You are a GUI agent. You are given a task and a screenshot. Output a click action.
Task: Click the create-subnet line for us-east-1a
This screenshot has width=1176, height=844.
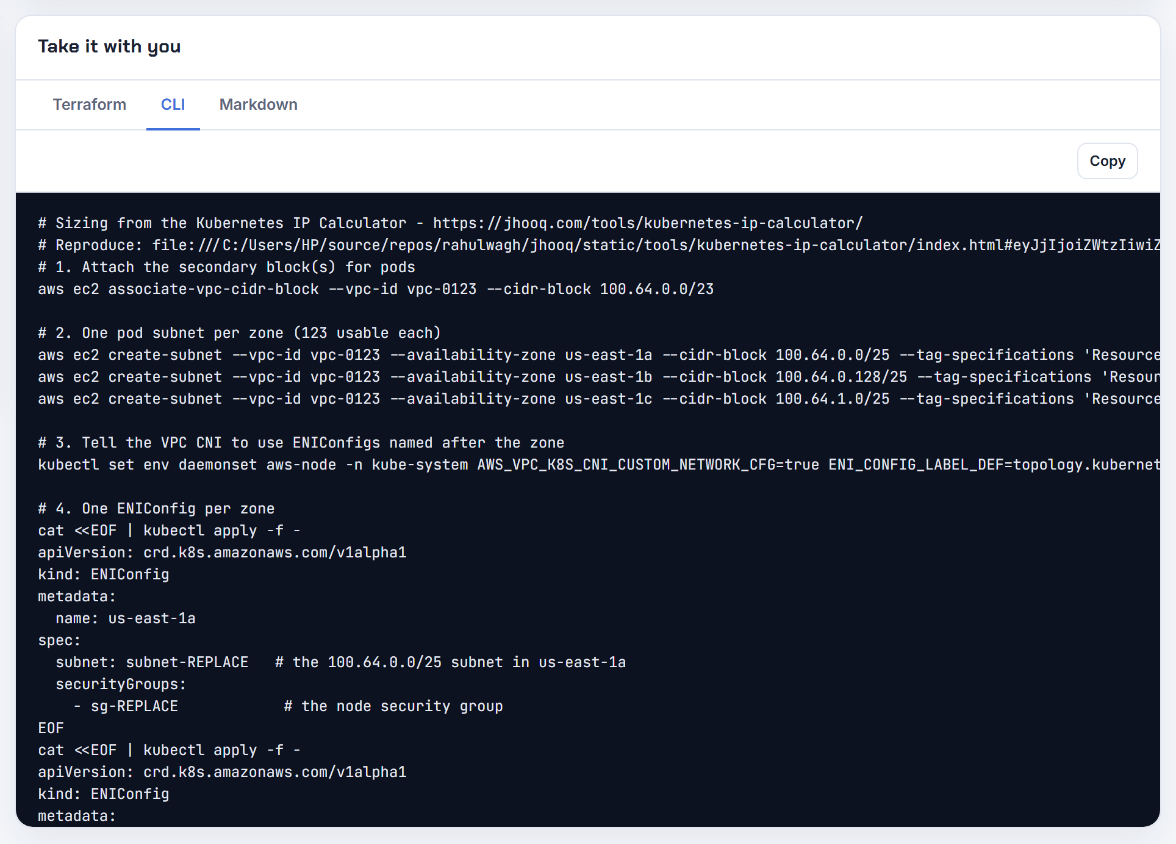point(599,355)
